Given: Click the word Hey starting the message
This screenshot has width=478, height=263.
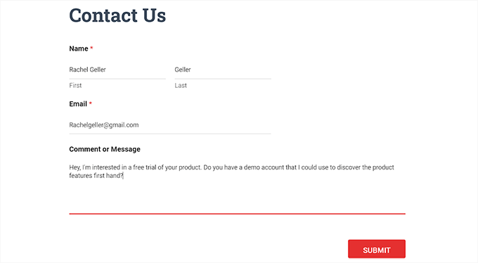Looking at the screenshot, I should [75, 167].
